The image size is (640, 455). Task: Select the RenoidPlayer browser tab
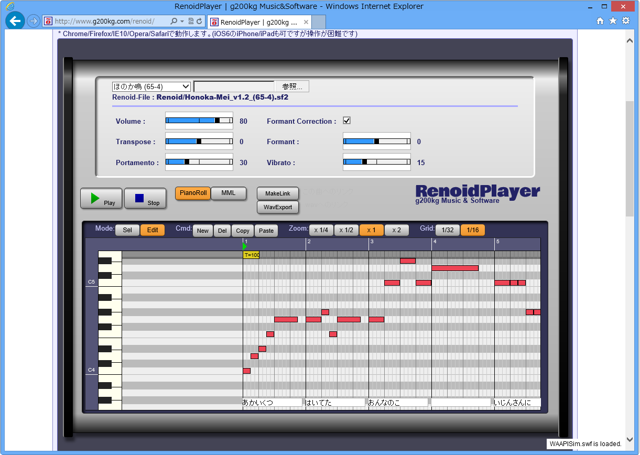pyautogui.click(x=259, y=22)
